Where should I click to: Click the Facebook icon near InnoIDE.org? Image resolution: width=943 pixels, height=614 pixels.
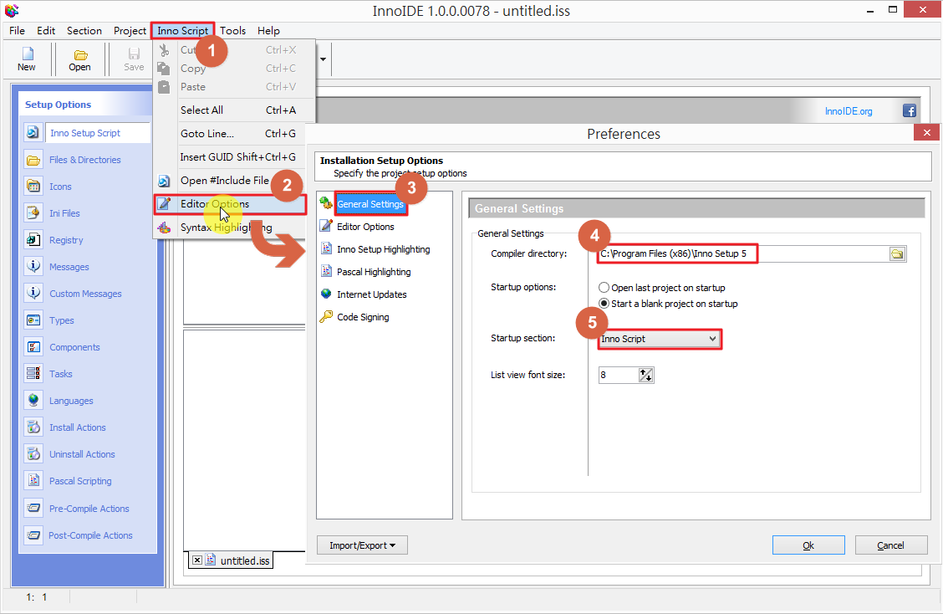909,110
